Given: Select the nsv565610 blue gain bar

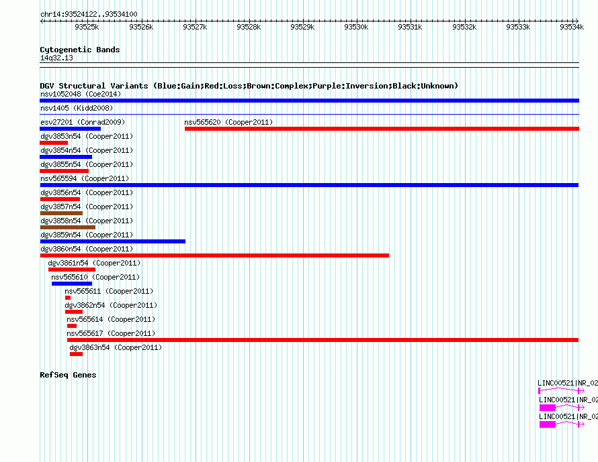Looking at the screenshot, I should coord(72,284).
